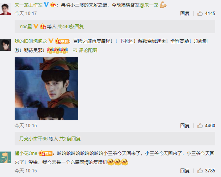This screenshot has width=221, height=177.
Task: Like the 朱一龙工作室 comment with 4145 likes
Action: pos(200,13)
